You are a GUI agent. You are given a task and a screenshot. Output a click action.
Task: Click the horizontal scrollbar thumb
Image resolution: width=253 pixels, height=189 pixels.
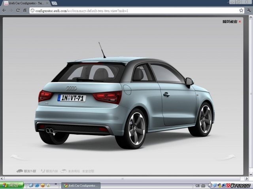(x=122, y=178)
